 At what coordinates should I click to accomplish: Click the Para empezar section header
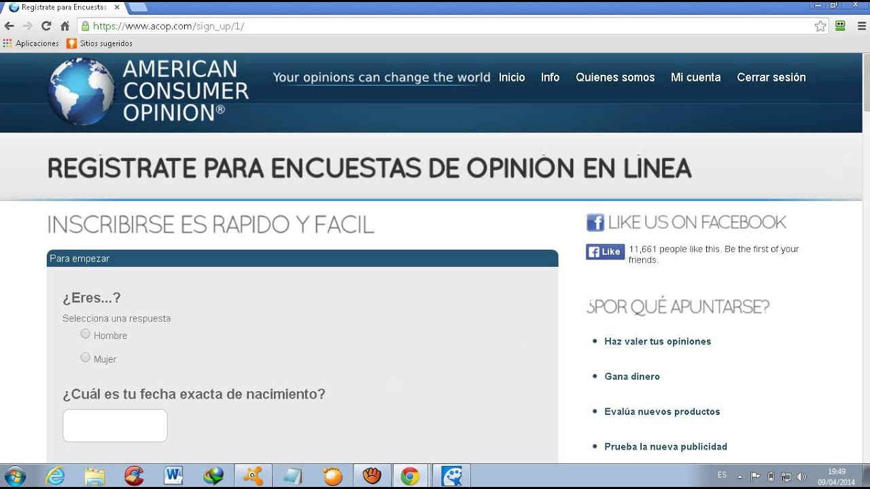[302, 258]
